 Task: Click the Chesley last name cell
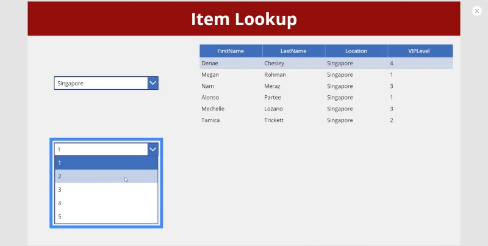tap(274, 63)
